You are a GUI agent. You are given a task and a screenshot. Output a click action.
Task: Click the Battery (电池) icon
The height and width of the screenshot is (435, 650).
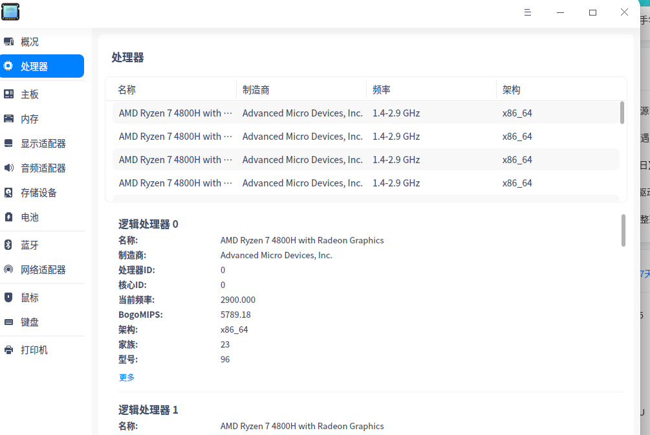pyautogui.click(x=8, y=217)
